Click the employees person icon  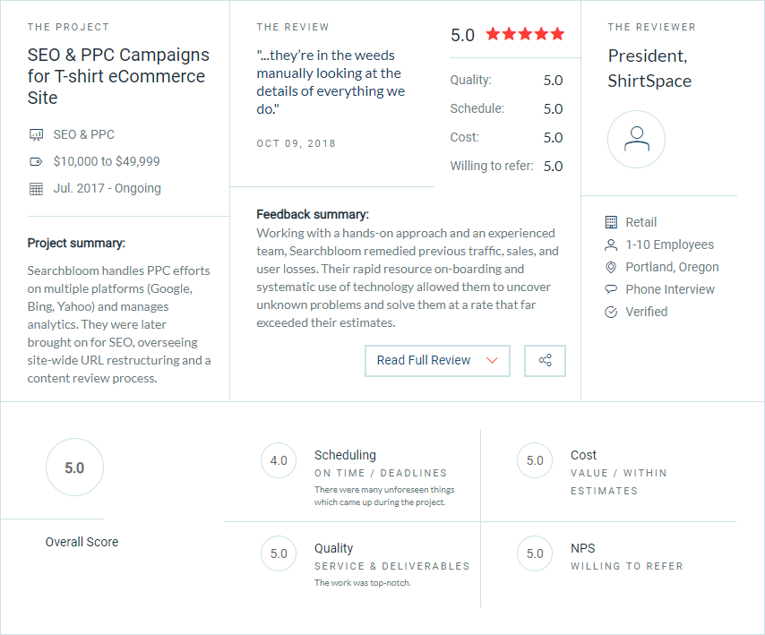point(611,245)
